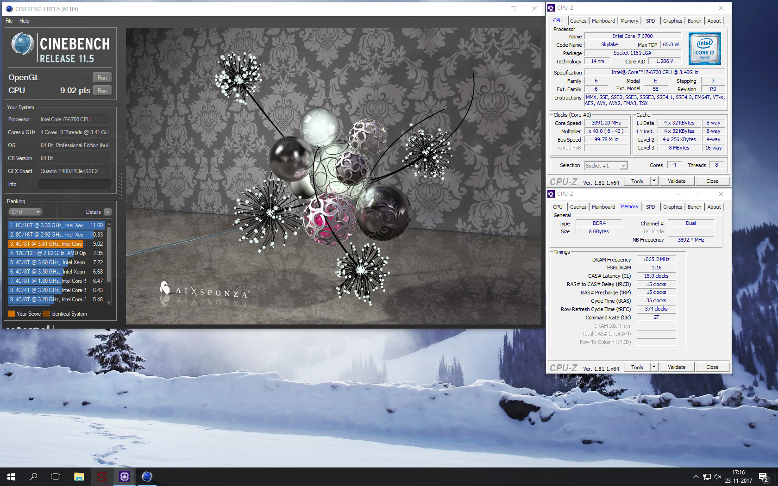Image resolution: width=778 pixels, height=486 pixels.
Task: Click Validate in upper CPU-Z window
Action: point(677,181)
